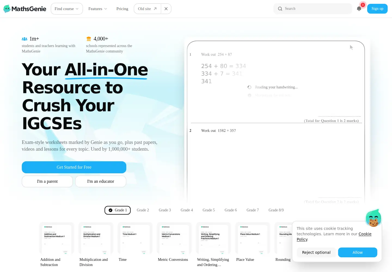Switch to the Grade 7 tab
The image size is (392, 272).
click(253, 210)
